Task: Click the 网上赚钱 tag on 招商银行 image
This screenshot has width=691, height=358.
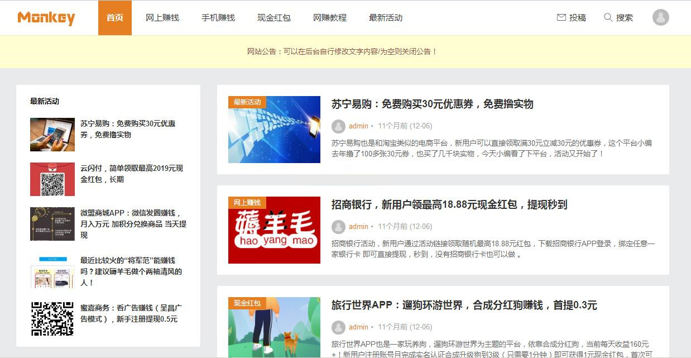Action: (247, 203)
